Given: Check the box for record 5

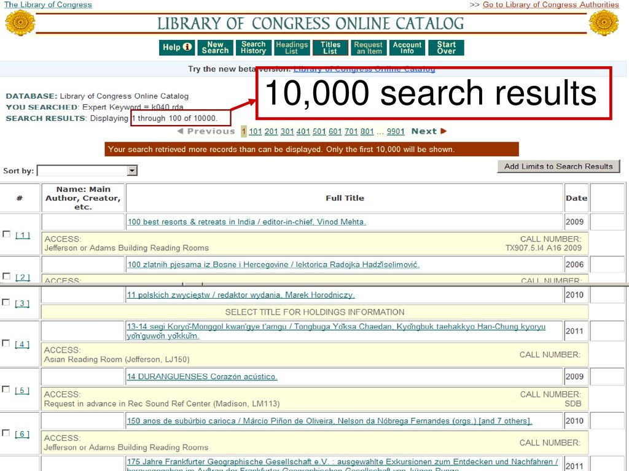Looking at the screenshot, I should pos(6,389).
